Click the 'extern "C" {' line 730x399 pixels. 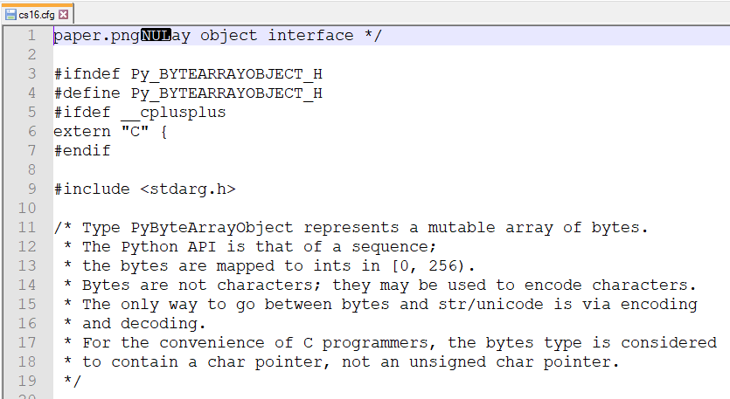[x=110, y=132]
